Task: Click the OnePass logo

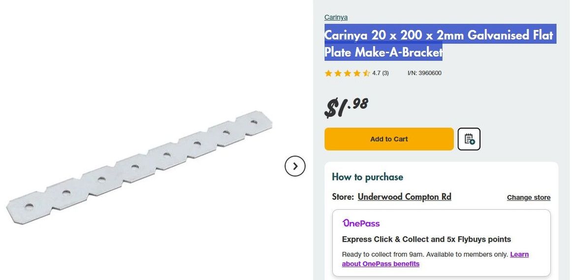Action: (x=361, y=223)
